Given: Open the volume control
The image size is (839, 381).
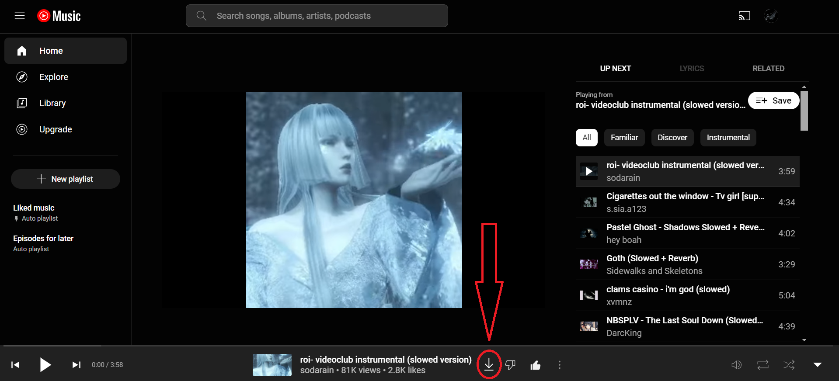Looking at the screenshot, I should click(737, 365).
